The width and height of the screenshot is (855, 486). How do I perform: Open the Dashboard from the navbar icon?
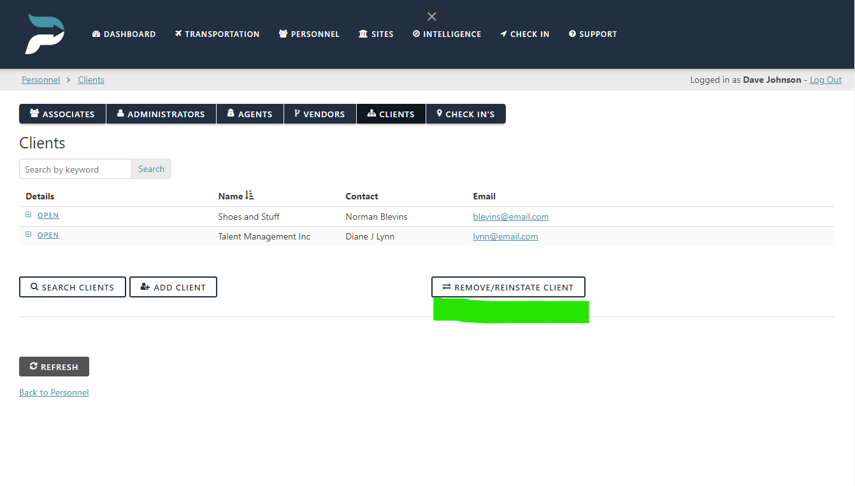[x=97, y=34]
